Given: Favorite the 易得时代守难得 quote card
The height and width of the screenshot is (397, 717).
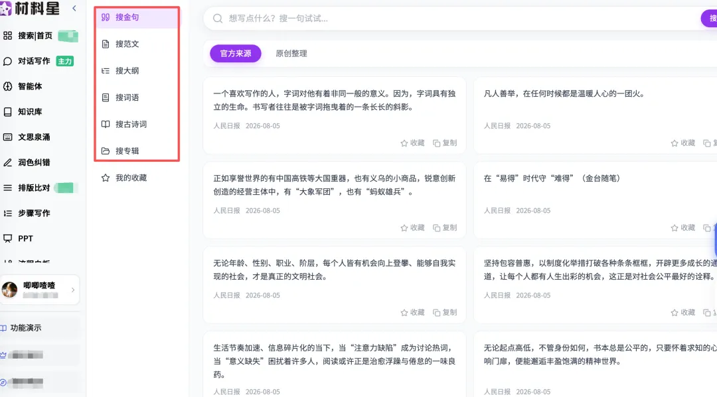Looking at the screenshot, I should [x=682, y=228].
